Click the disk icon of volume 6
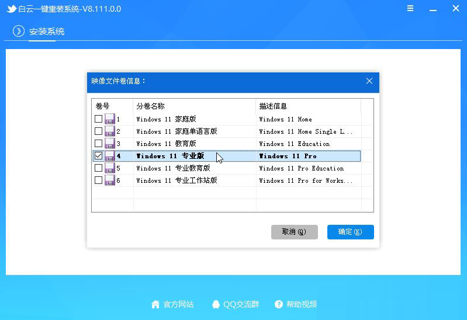The width and height of the screenshot is (467, 320). point(110,180)
